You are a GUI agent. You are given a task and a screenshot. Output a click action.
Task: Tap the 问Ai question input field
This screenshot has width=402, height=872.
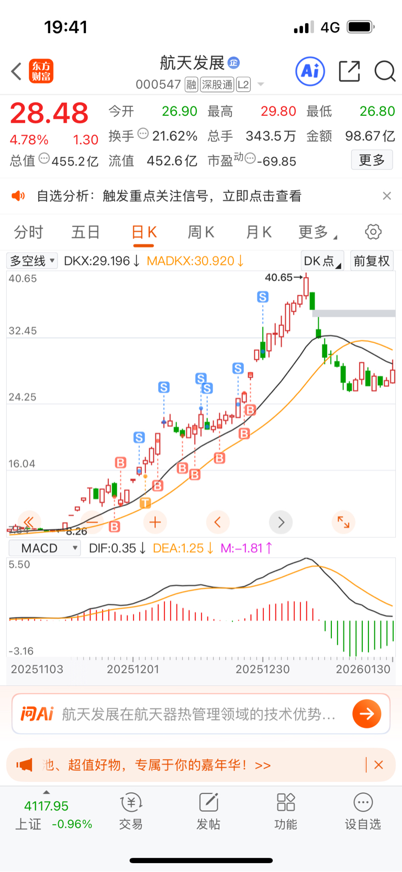pyautogui.click(x=201, y=714)
